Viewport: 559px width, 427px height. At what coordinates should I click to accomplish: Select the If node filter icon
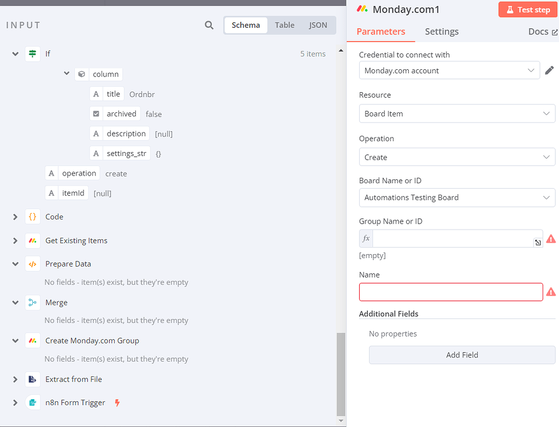(32, 53)
